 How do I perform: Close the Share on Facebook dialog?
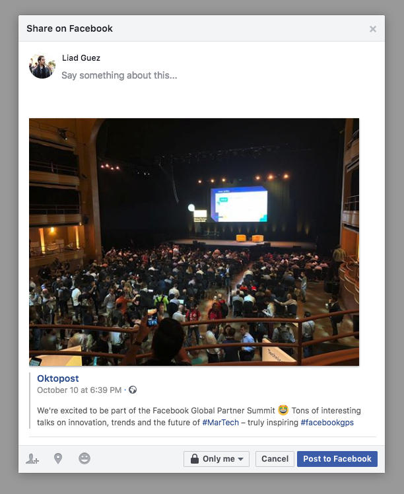(x=373, y=29)
